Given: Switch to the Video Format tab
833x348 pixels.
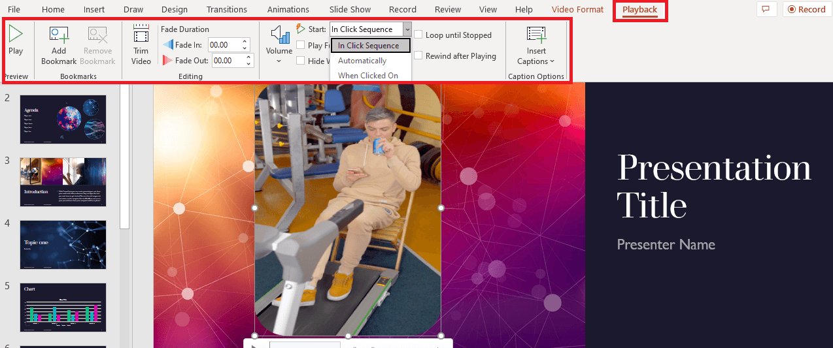Looking at the screenshot, I should pyautogui.click(x=577, y=10).
